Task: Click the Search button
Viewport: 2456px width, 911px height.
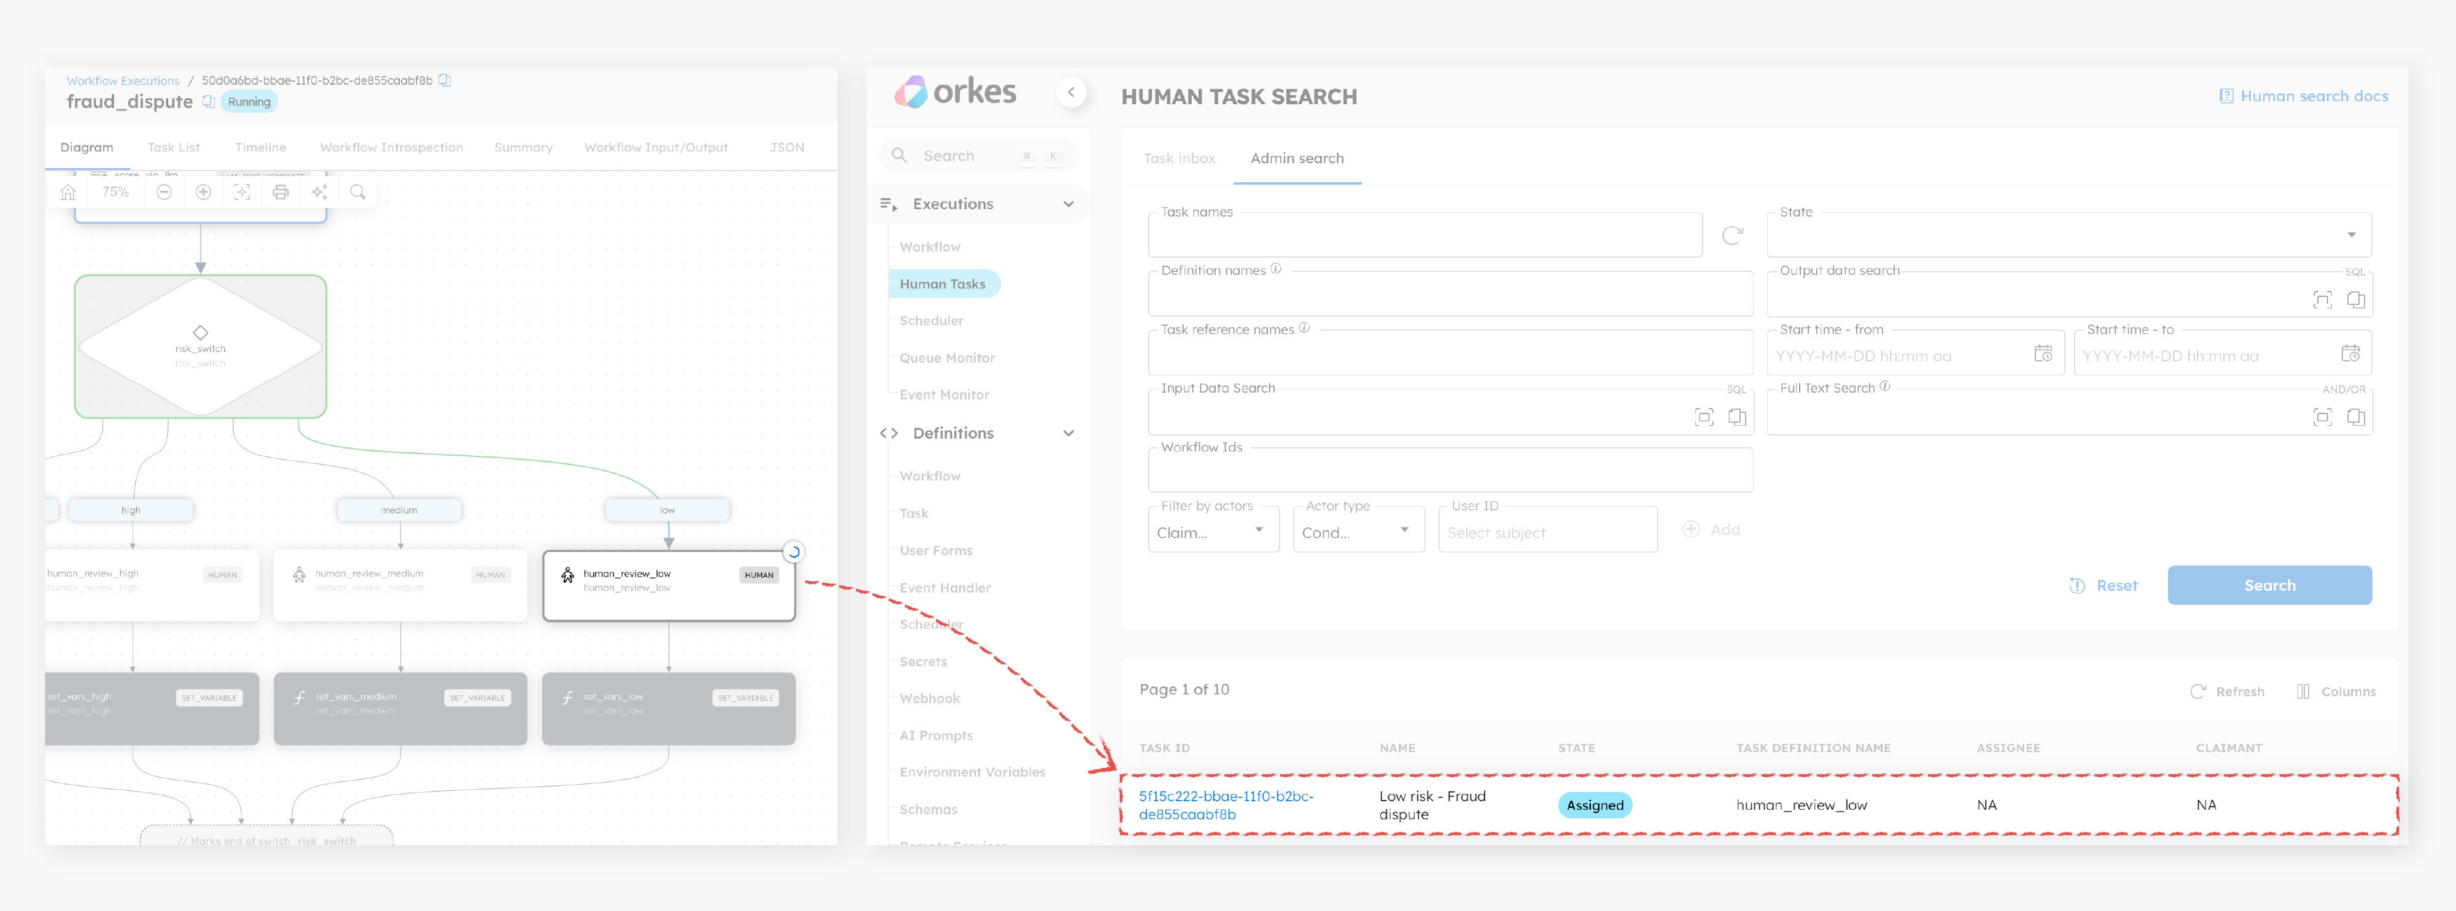Action: coord(2269,585)
